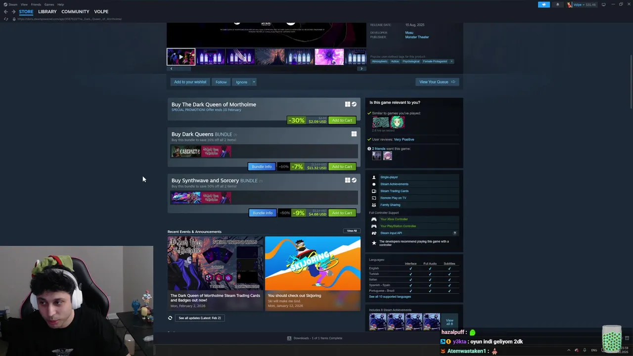
Task: Click the Steam Achievements feature icon
Action: (374, 184)
